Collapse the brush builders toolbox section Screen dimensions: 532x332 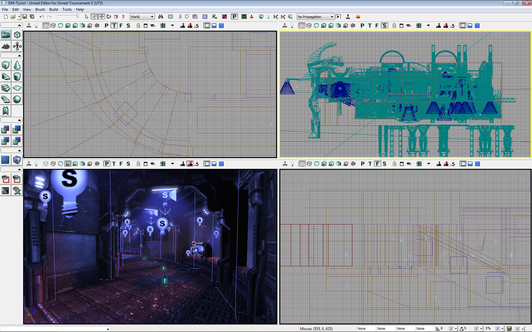pyautogui.click(x=11, y=56)
